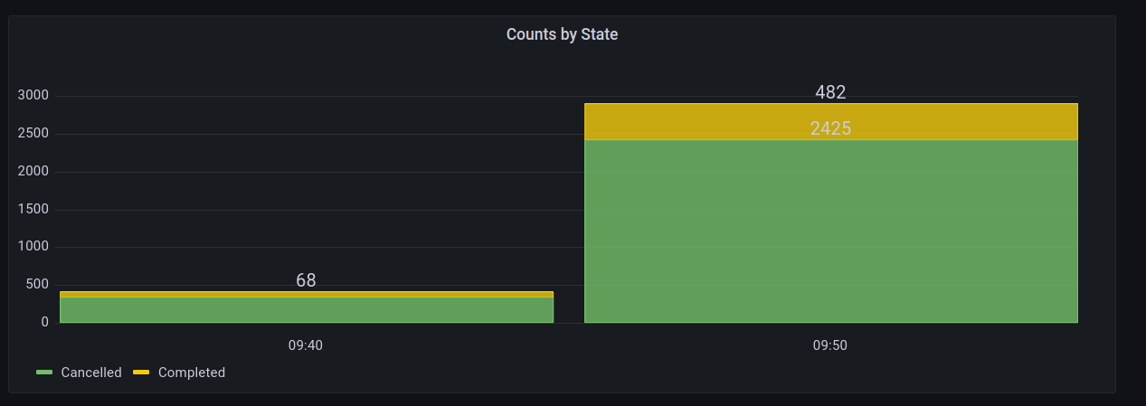Click the 0 y-axis label
1146x406 pixels.
(45, 323)
